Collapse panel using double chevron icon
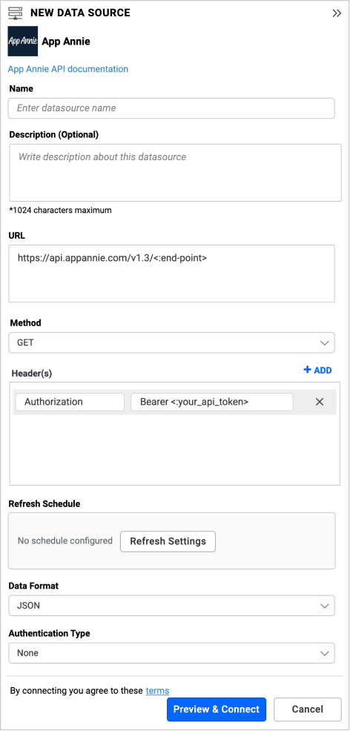This screenshot has height=731, width=350. click(x=337, y=13)
